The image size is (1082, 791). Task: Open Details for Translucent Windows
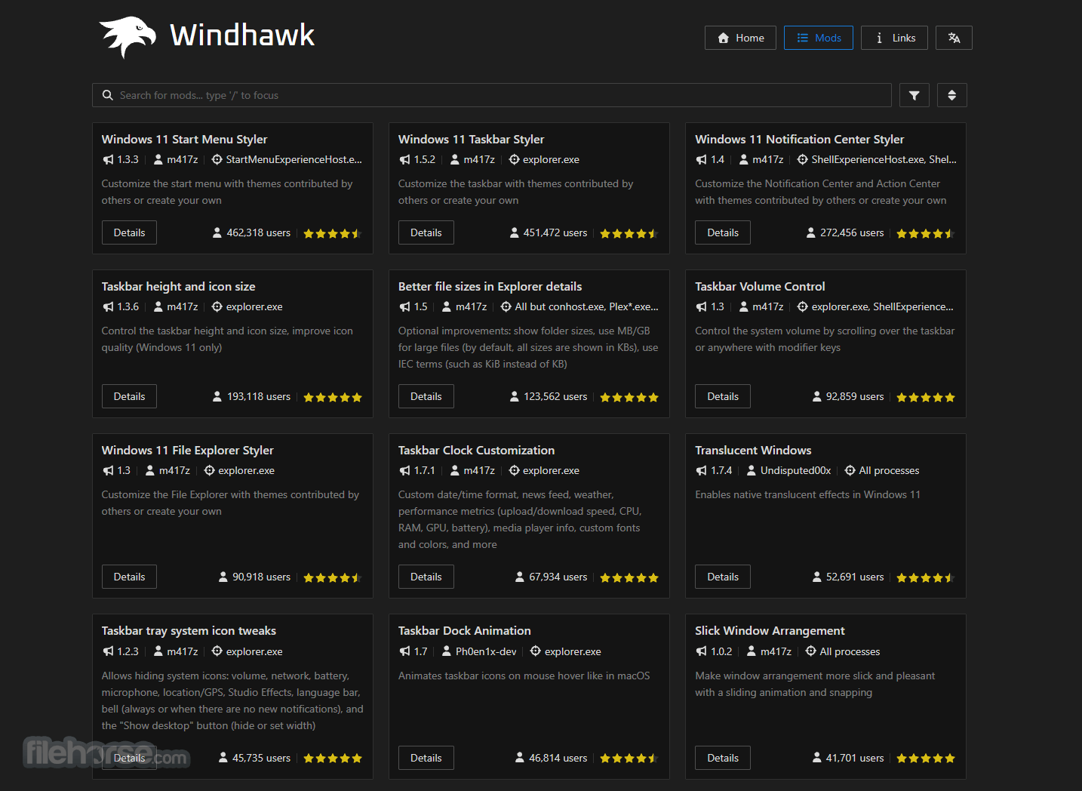coord(723,577)
